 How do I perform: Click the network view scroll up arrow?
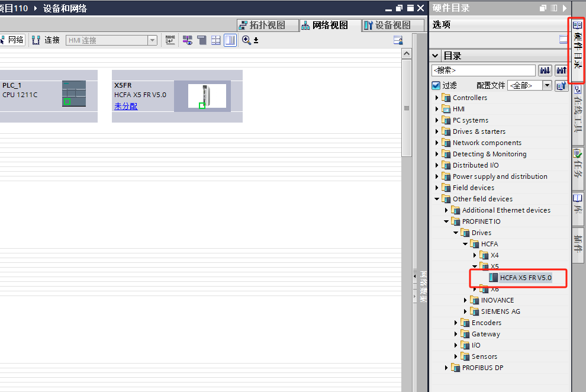(407, 53)
